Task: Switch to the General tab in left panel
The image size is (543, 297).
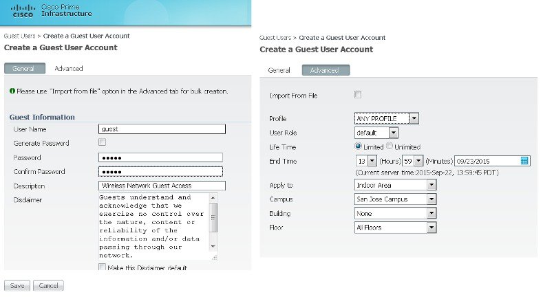Action: click(x=25, y=69)
